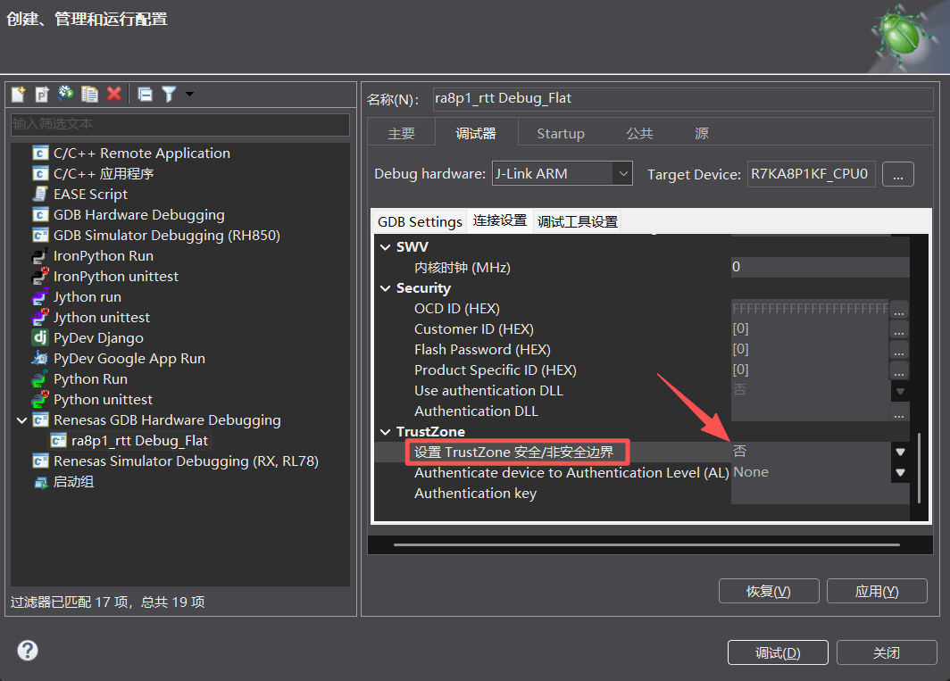
Task: Click the Flash Password (HEX) browse button
Action: coord(899,350)
